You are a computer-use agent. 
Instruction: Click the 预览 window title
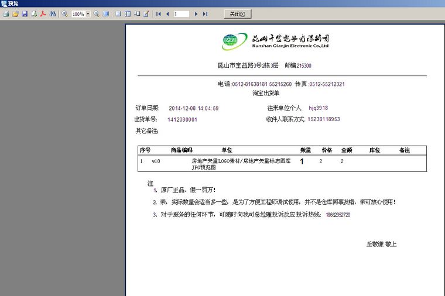(x=13, y=4)
